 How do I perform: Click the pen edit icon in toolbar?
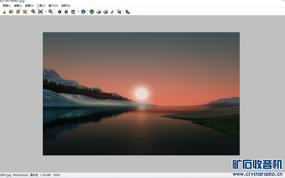112,12
